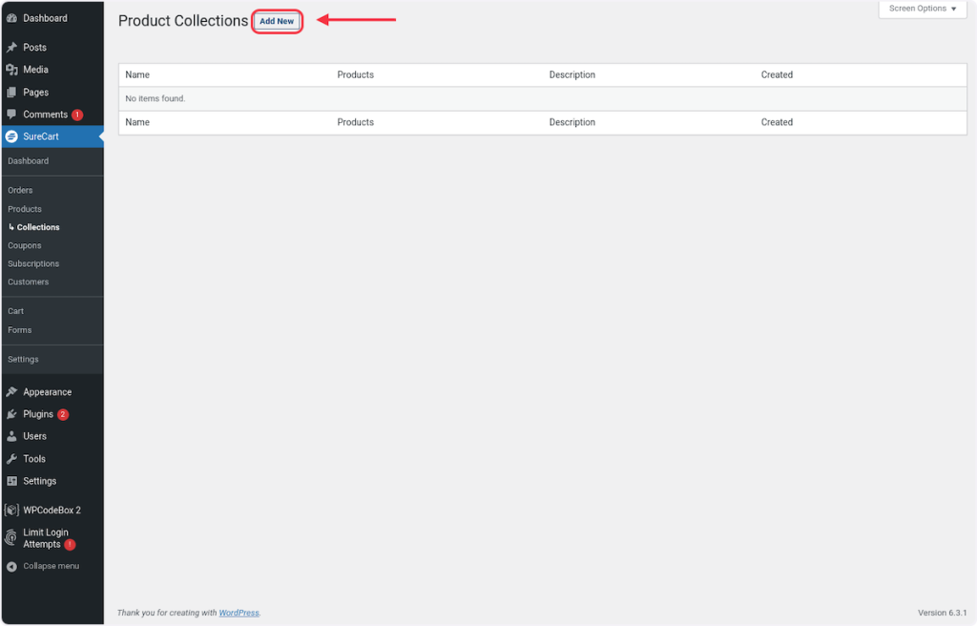Open Limit Login Attempts menu
The image size is (977, 626).
point(45,538)
